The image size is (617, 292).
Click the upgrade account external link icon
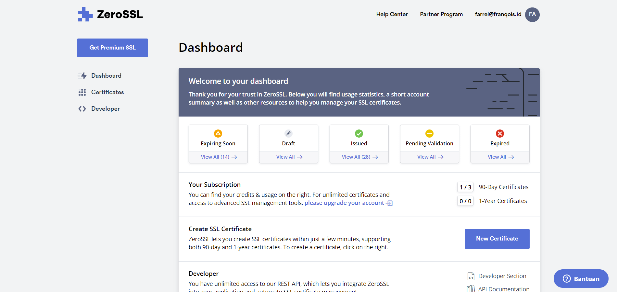(x=389, y=203)
